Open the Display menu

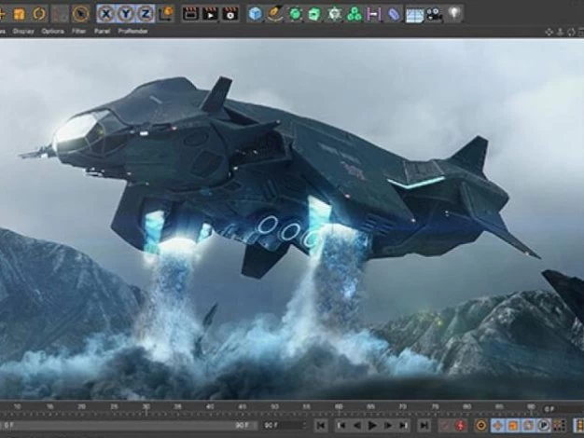tap(24, 31)
